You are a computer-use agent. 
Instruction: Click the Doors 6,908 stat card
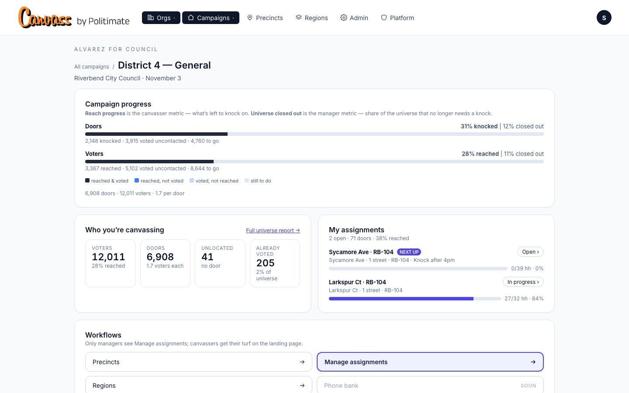click(x=165, y=263)
